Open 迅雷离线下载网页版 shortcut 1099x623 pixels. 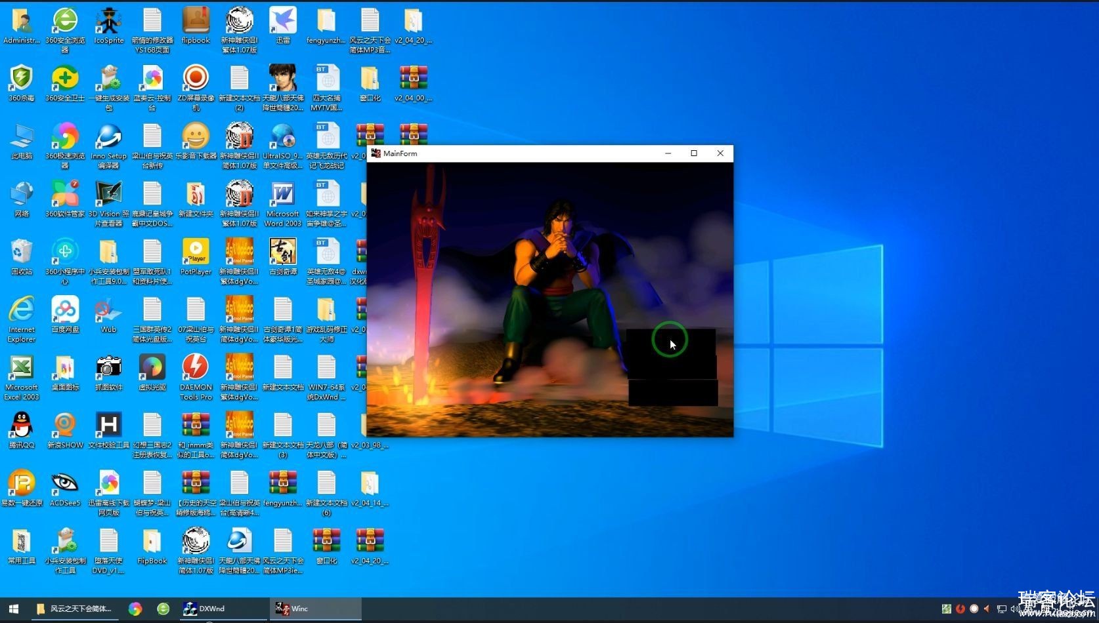pos(109,493)
